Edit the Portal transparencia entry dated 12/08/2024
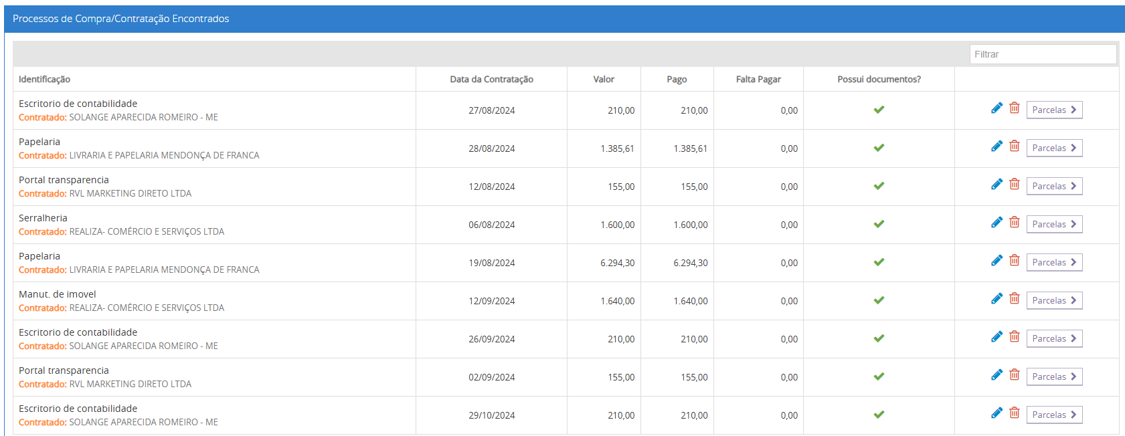Image resolution: width=1125 pixels, height=436 pixels. tap(997, 185)
